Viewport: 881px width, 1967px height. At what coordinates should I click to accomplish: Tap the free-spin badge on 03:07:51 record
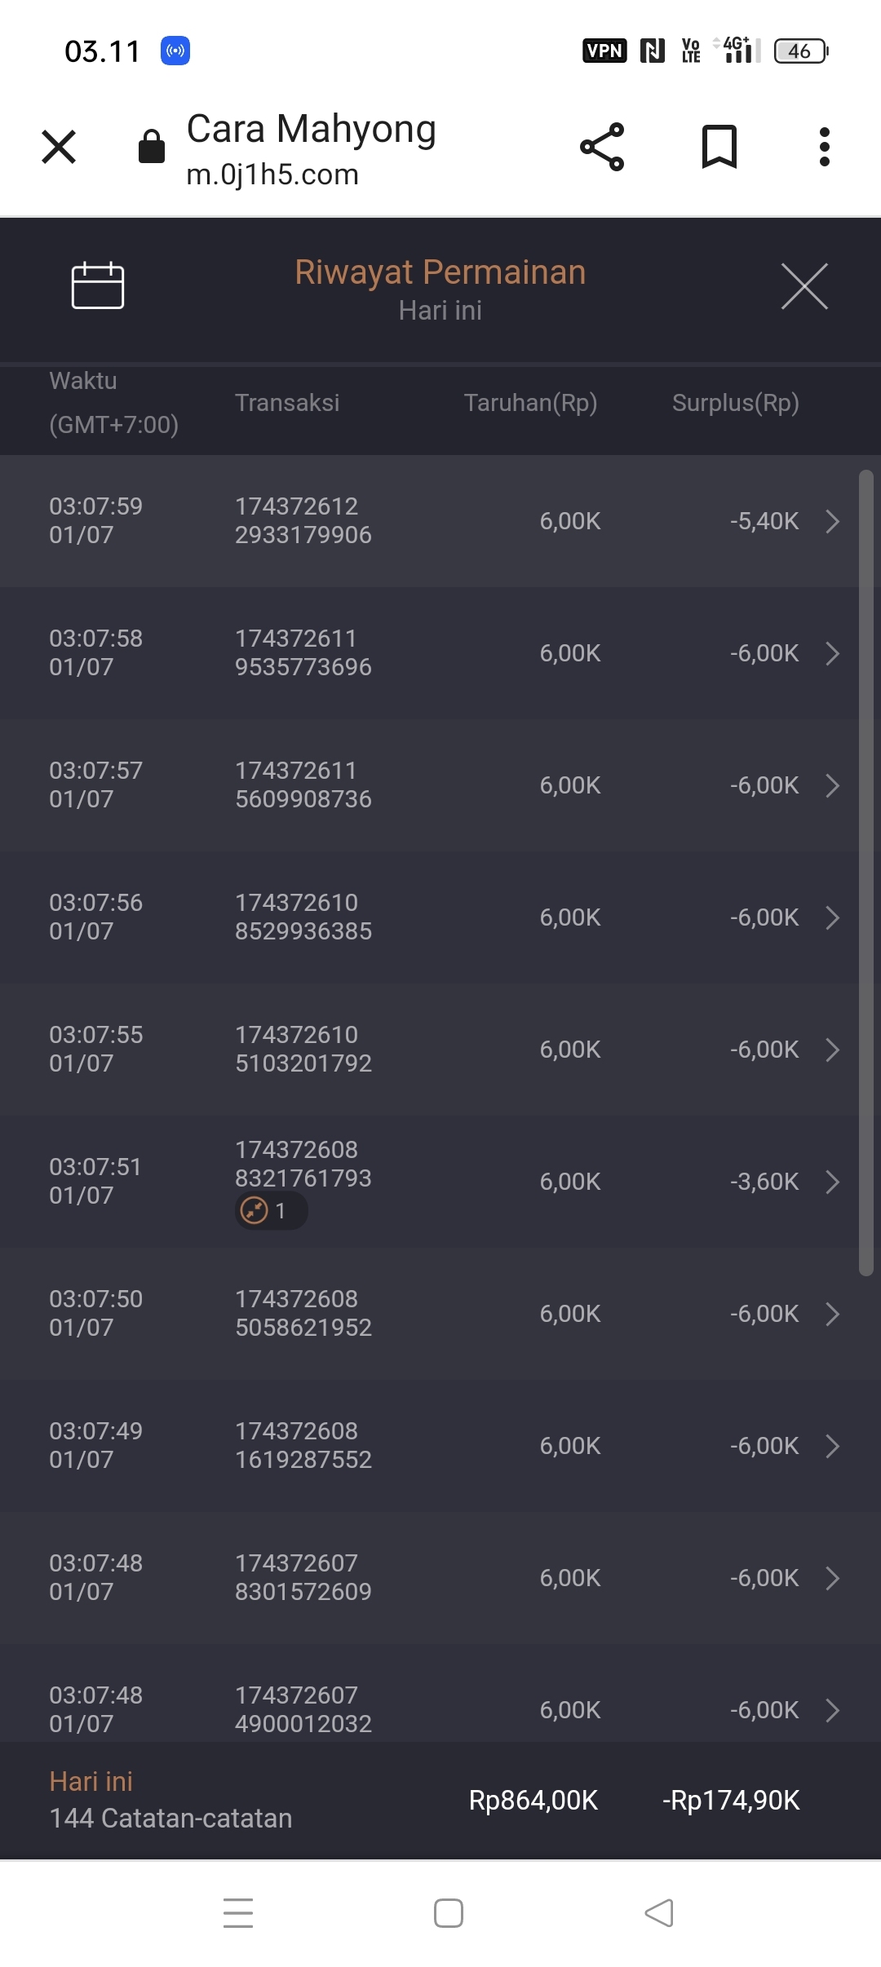pos(271,1211)
